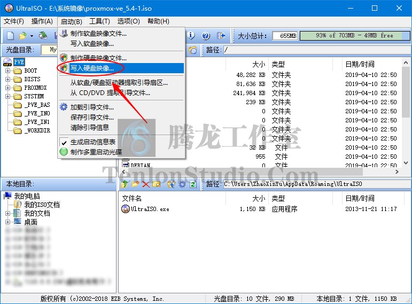412x304 pixels.
Task: Click the gear icon beside 加载引导文件
Action: tap(64, 107)
